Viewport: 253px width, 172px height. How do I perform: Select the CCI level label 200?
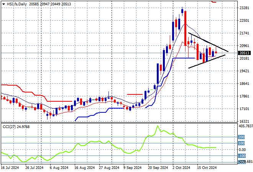(x=242, y=137)
